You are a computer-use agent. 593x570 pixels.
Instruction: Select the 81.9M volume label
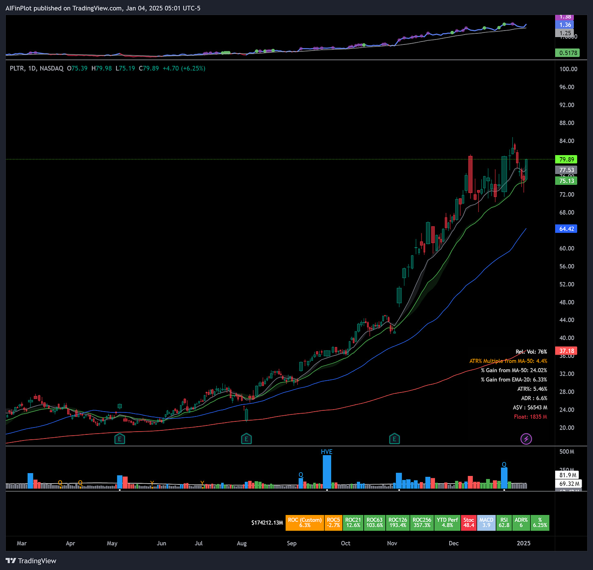tap(568, 475)
